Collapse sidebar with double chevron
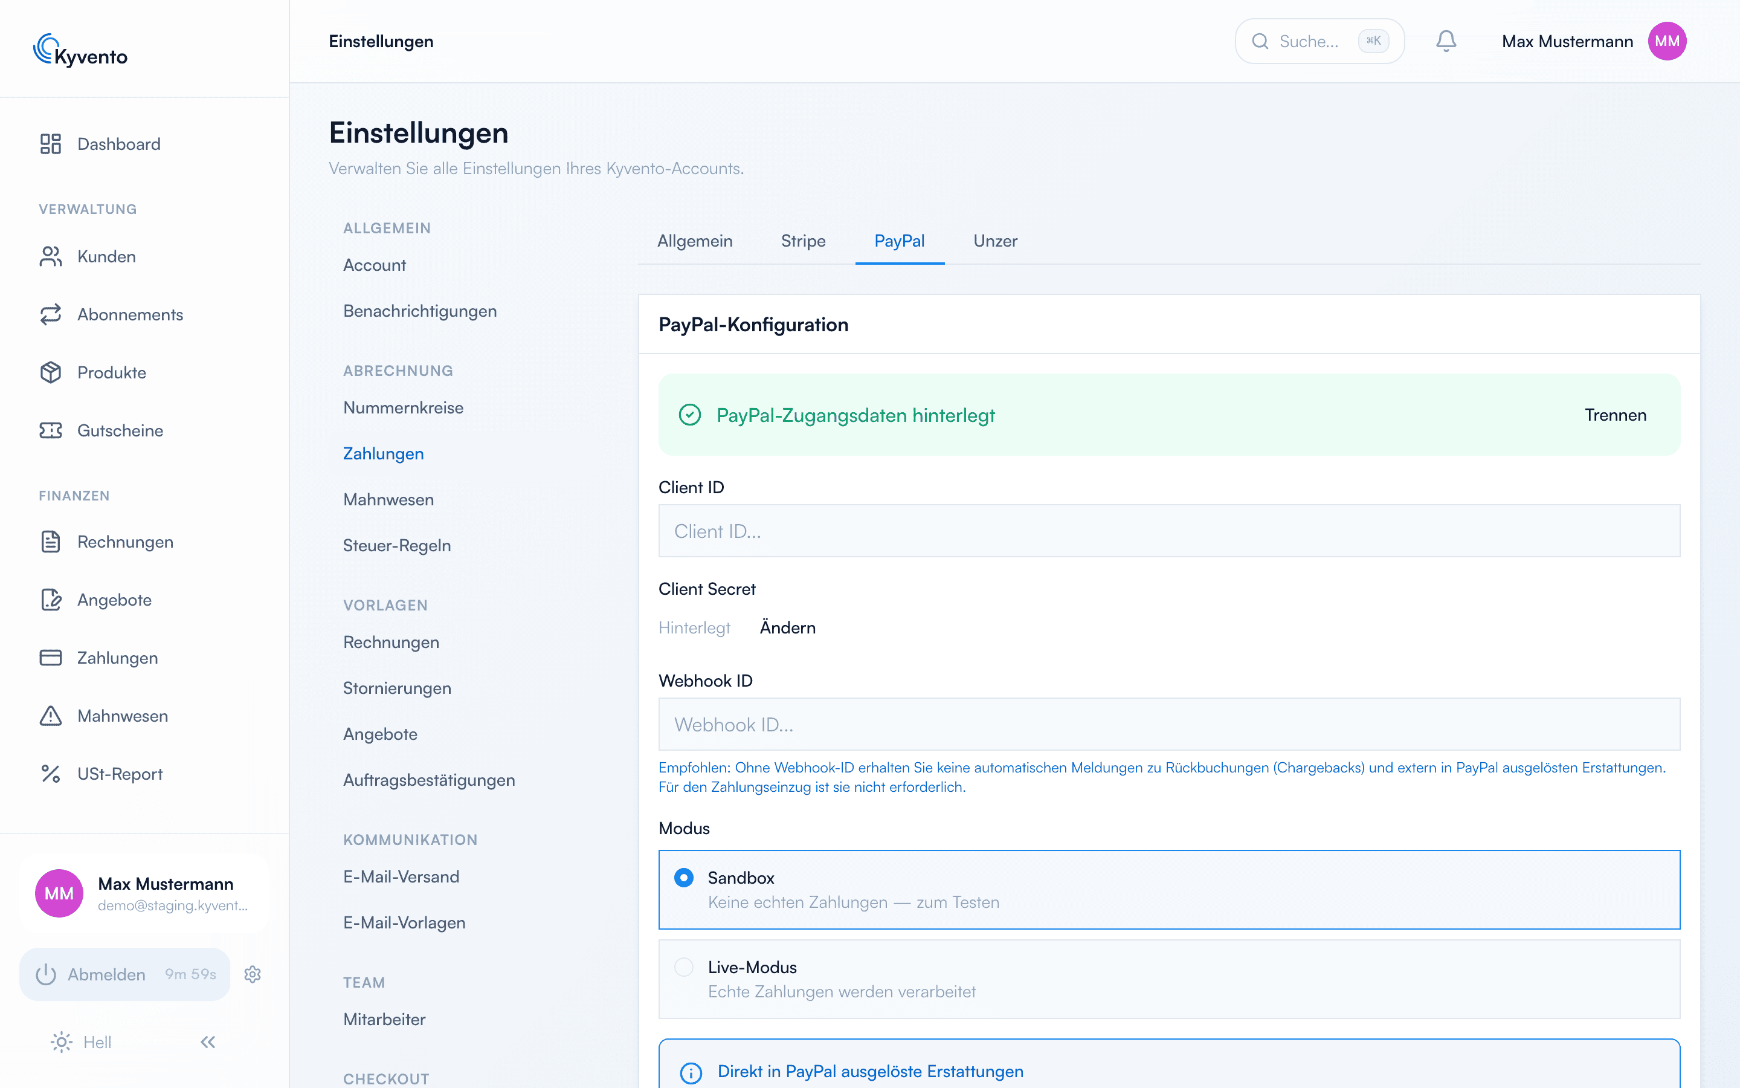The height and width of the screenshot is (1088, 1740). click(x=208, y=1042)
